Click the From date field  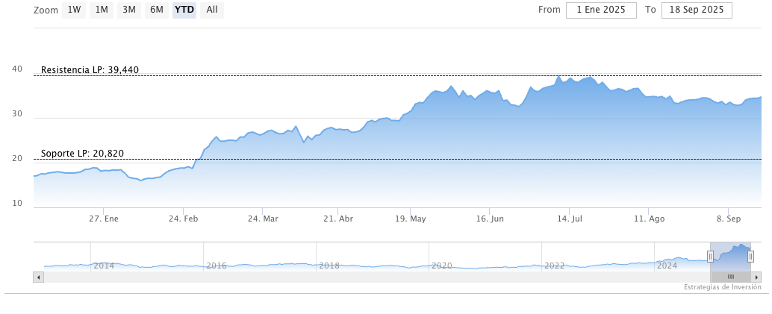click(x=601, y=10)
